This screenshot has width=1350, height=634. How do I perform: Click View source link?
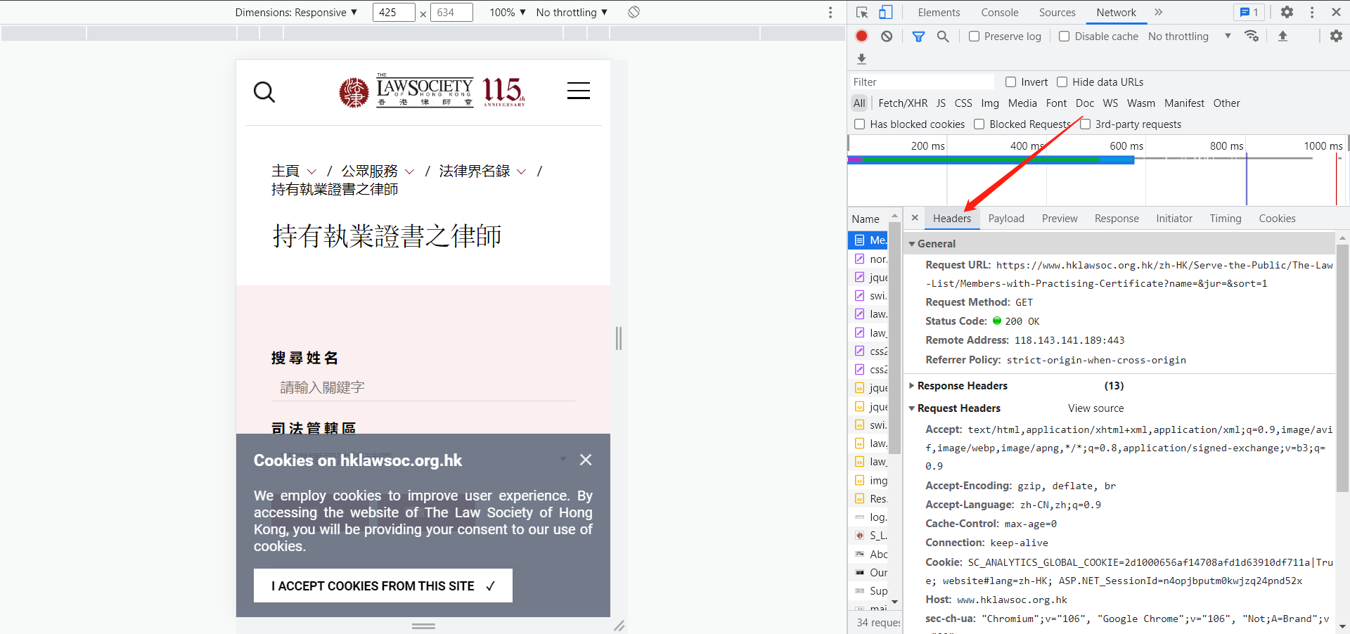tap(1095, 408)
